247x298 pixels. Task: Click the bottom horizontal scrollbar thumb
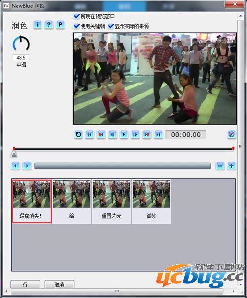point(117,291)
